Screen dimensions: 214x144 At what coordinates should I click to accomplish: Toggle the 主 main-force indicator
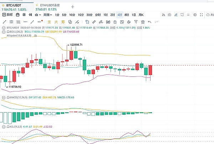pos(50,22)
